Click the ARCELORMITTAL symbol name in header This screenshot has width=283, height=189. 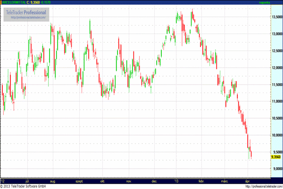tap(14, 2)
